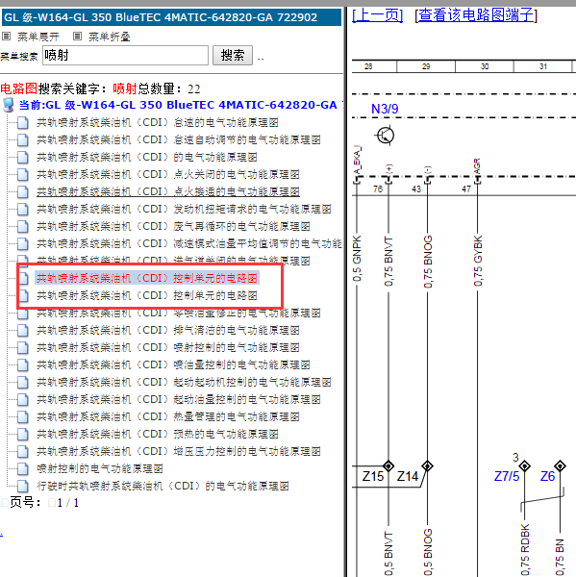Click wire label 0,5 GNPK

click(357, 259)
